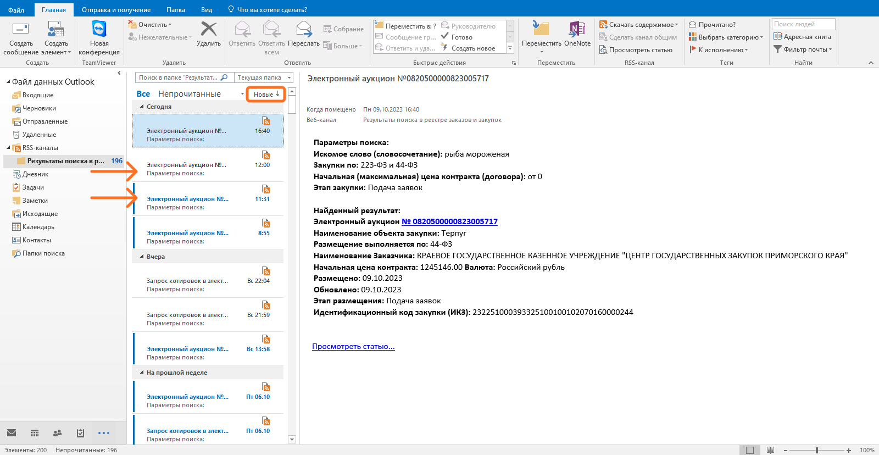Show all items filter
This screenshot has height=455, width=879.
pos(143,94)
